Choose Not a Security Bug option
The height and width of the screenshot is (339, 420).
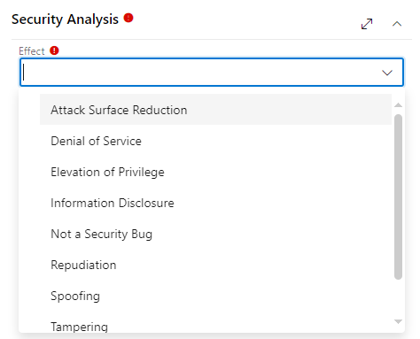tap(215, 234)
